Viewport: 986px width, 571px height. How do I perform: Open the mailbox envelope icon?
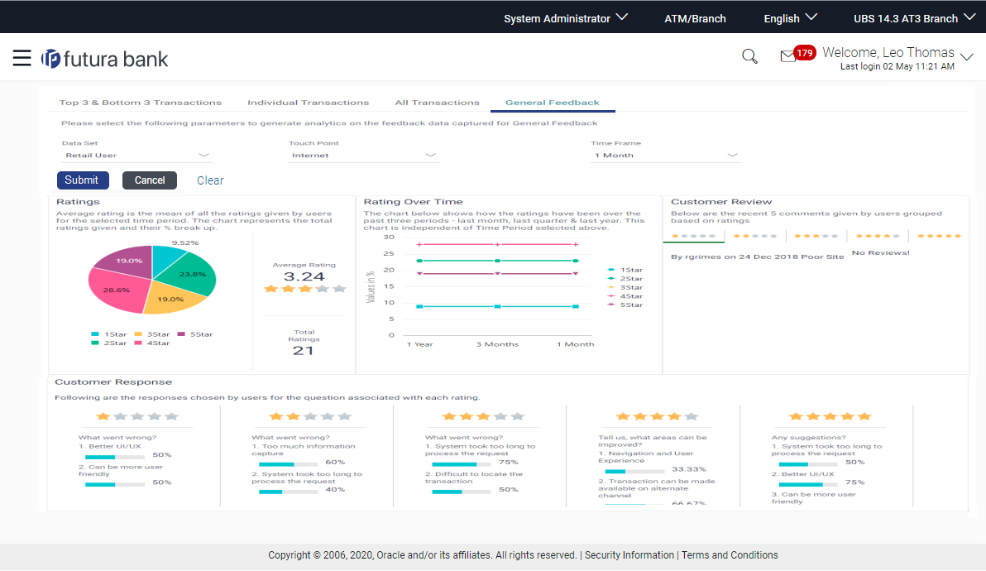click(x=787, y=56)
